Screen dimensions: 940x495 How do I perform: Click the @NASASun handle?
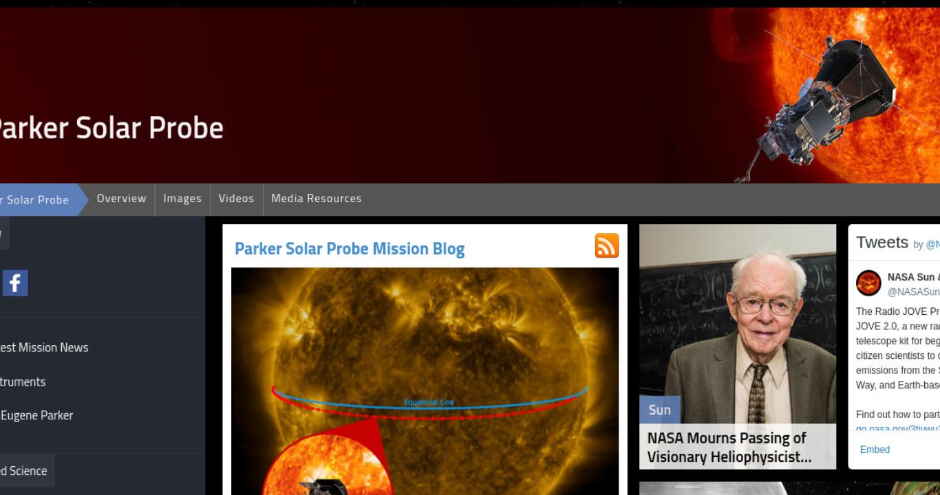(914, 291)
